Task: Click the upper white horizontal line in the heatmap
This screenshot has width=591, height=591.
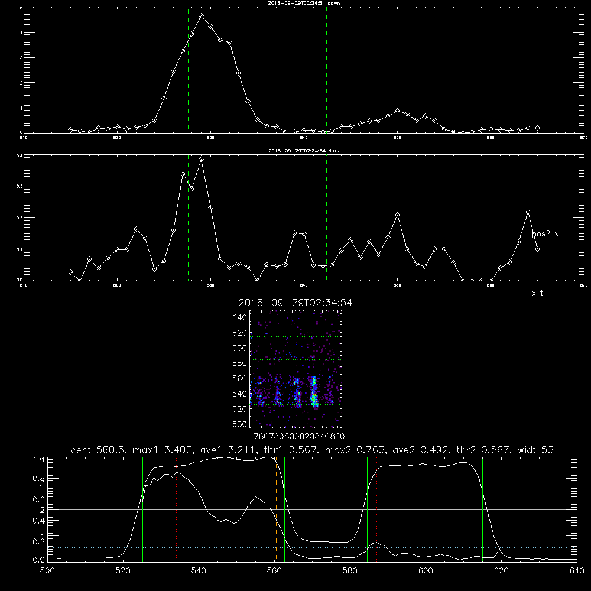Action: pyautogui.click(x=295, y=333)
